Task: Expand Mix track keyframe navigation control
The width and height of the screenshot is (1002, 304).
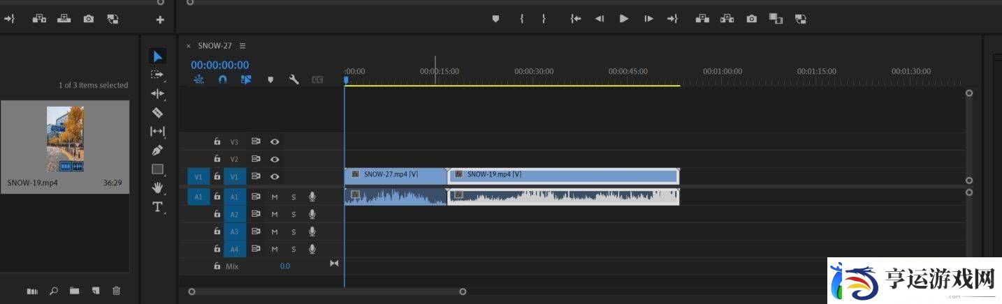Action: point(334,263)
